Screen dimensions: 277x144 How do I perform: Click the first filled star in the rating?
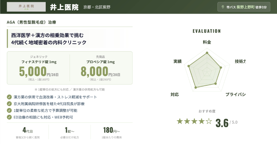(180, 121)
